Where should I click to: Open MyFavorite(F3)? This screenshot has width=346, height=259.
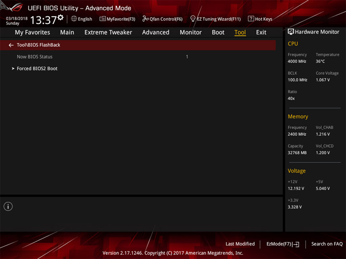pos(121,19)
